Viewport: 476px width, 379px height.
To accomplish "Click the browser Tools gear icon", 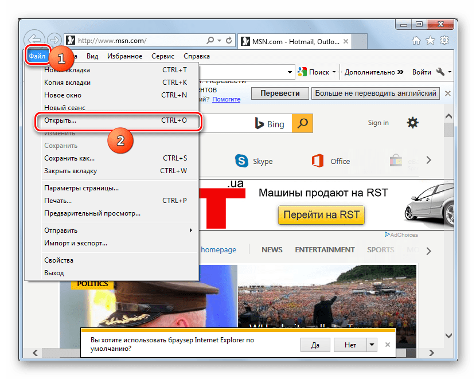I will (443, 41).
